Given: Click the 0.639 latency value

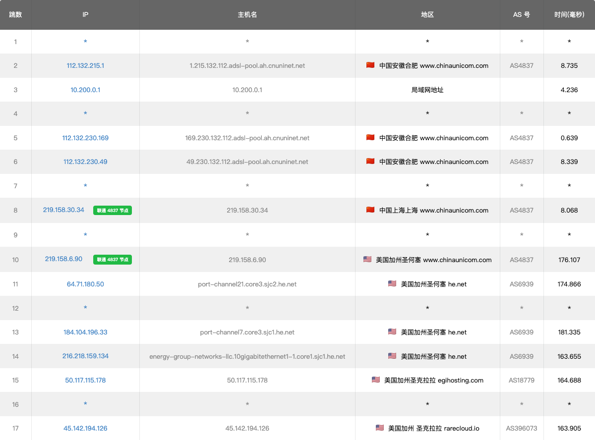Looking at the screenshot, I should click(x=569, y=138).
